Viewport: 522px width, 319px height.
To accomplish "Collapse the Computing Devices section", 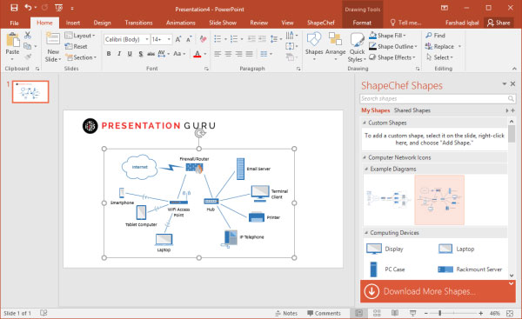I will [x=366, y=233].
